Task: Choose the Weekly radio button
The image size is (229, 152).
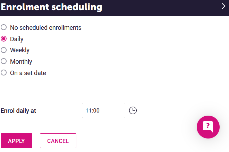Action: click(4, 50)
